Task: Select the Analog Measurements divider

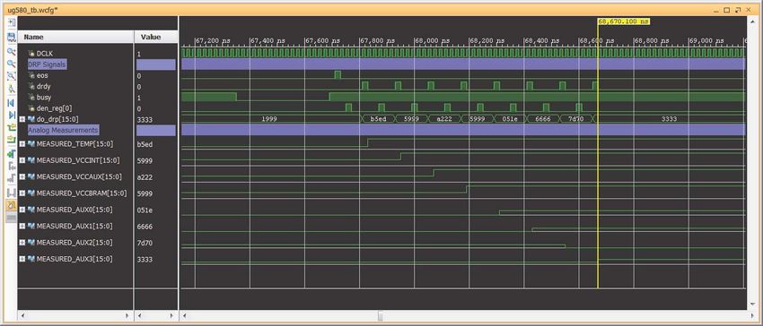Action: (x=63, y=130)
